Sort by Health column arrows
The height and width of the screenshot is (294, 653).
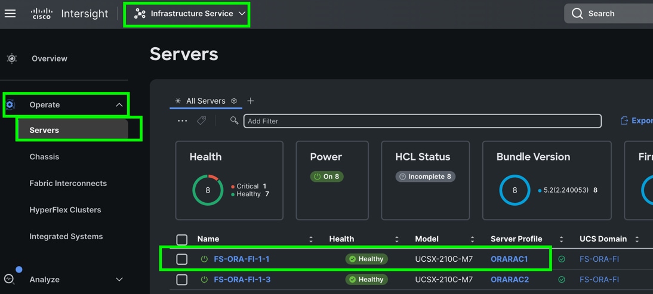(x=396, y=239)
